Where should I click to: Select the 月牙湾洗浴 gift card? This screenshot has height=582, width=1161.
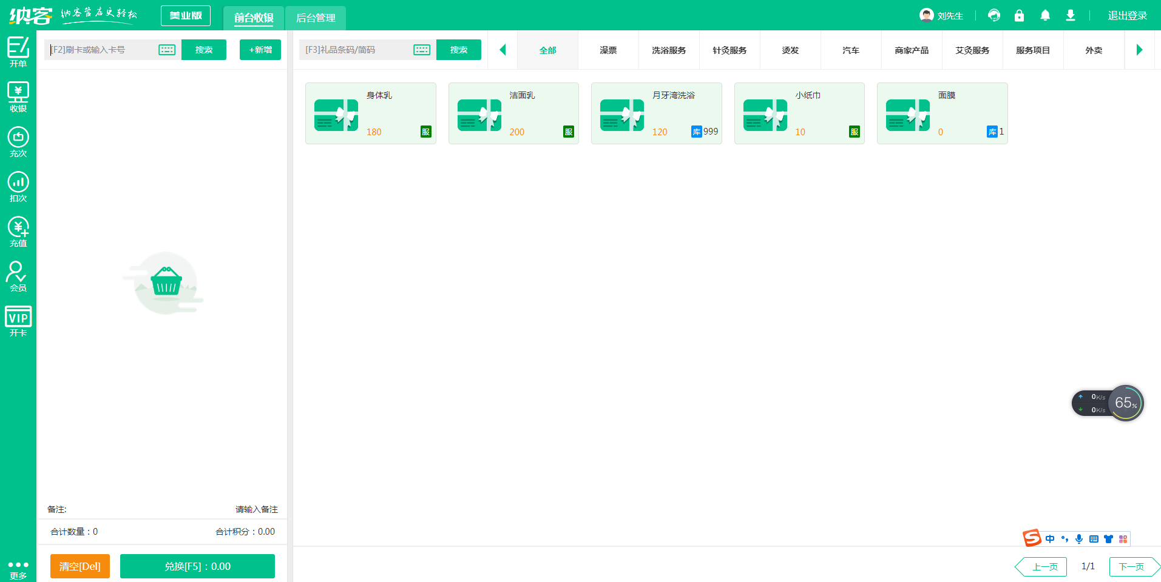656,113
